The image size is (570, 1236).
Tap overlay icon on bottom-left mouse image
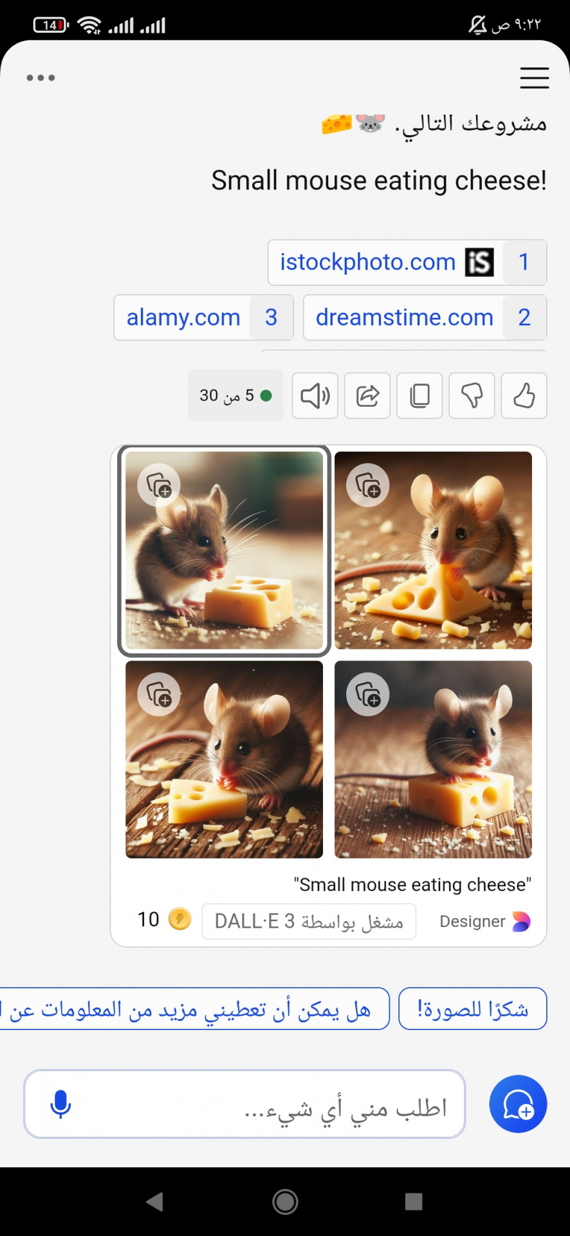pos(159,695)
